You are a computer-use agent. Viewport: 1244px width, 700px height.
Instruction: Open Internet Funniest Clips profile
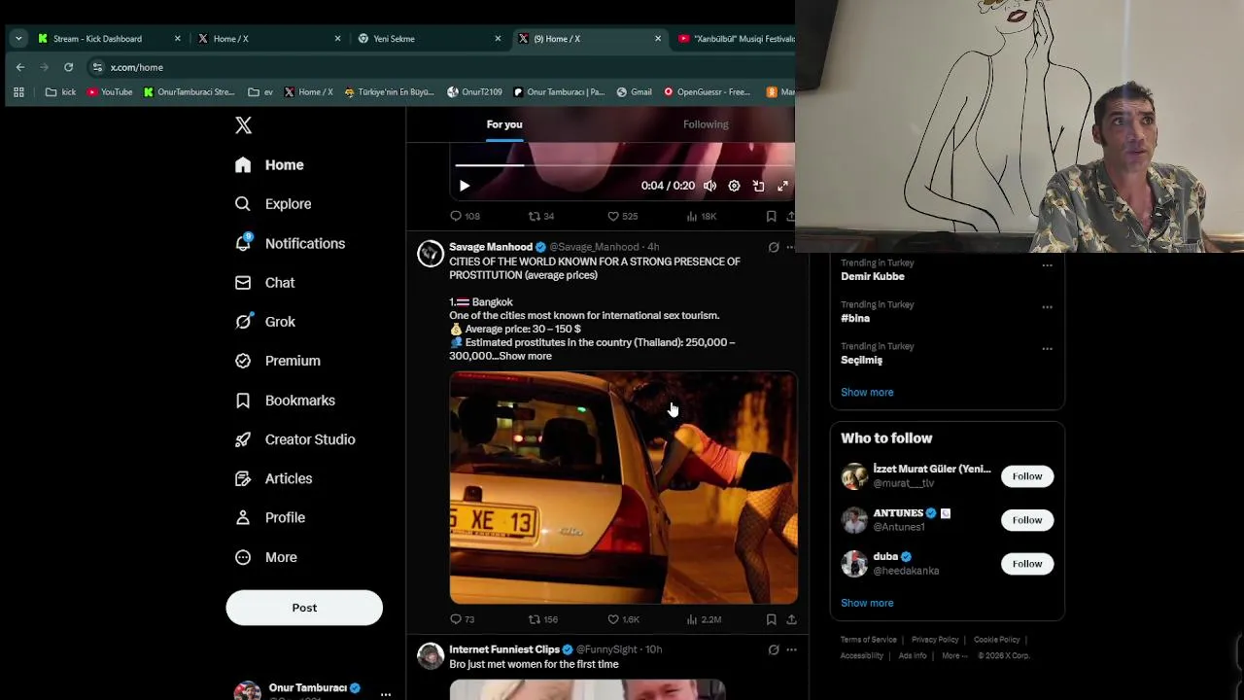(x=504, y=649)
